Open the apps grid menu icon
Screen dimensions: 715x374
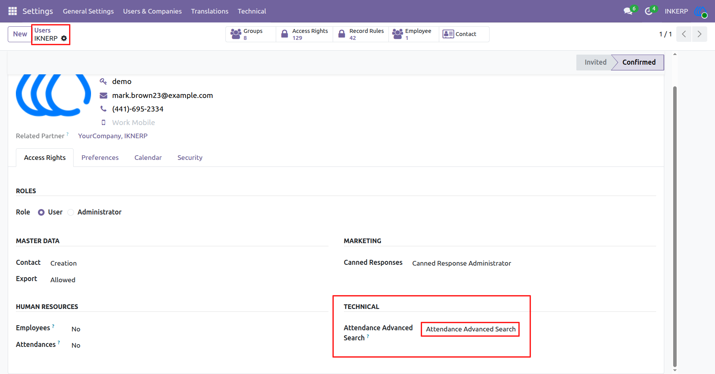click(x=12, y=11)
